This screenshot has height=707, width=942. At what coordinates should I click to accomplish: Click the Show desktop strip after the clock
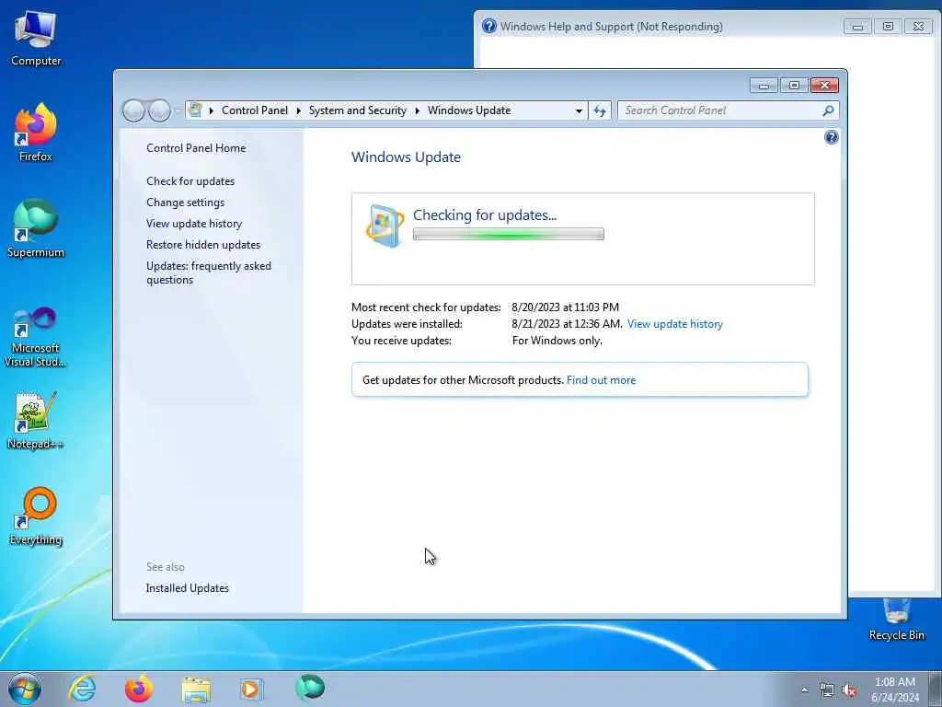pyautogui.click(x=936, y=690)
